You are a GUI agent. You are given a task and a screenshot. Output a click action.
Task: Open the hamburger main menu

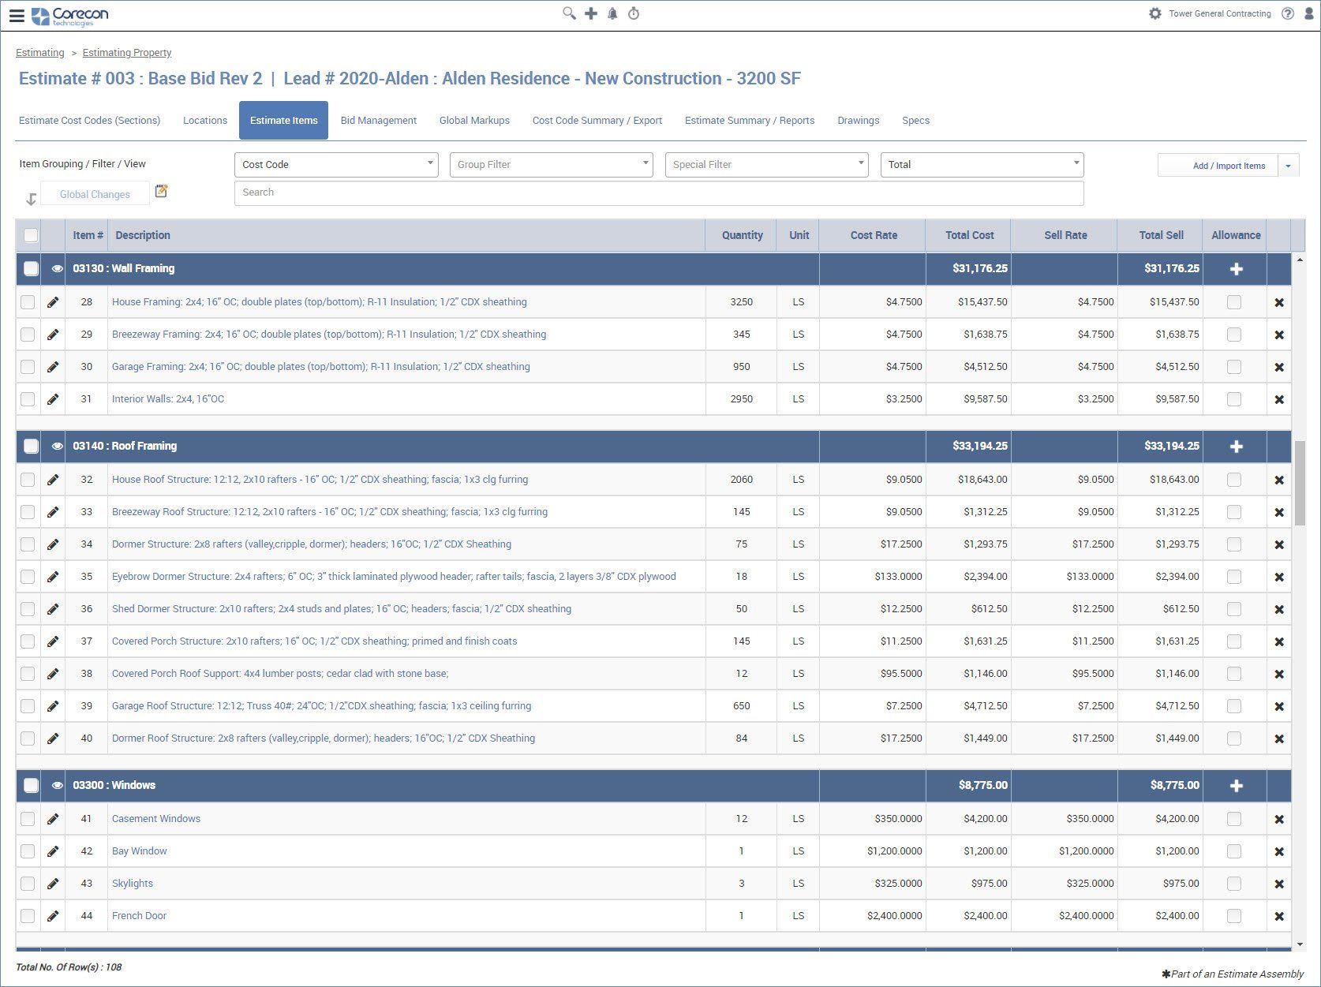(16, 15)
